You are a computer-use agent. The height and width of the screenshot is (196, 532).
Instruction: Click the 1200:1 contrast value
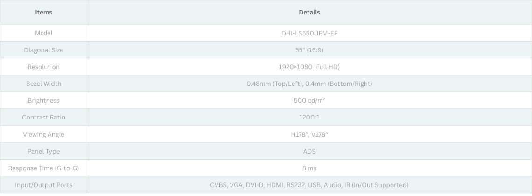coord(309,117)
